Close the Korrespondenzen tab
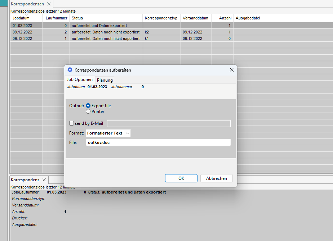The image size is (333, 241). click(x=49, y=4)
